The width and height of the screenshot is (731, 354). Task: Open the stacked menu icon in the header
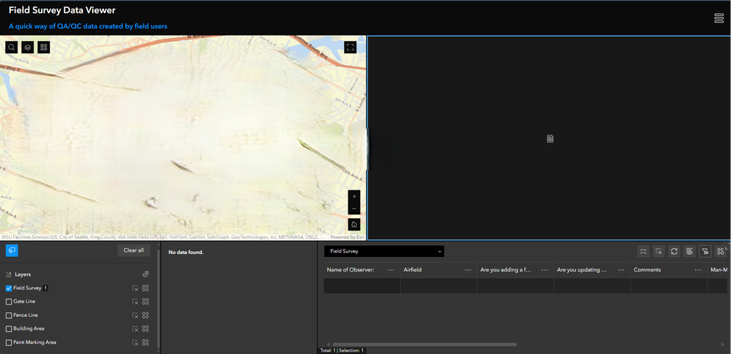(719, 18)
